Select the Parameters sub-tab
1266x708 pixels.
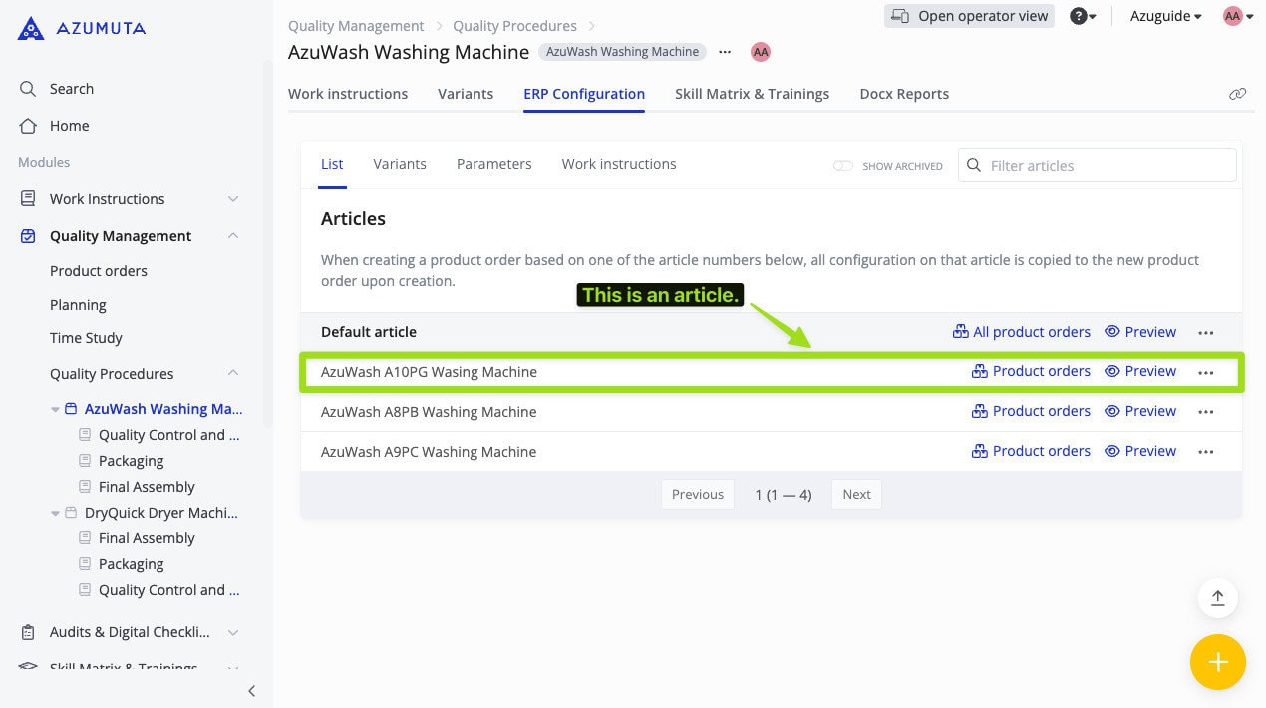tap(493, 164)
